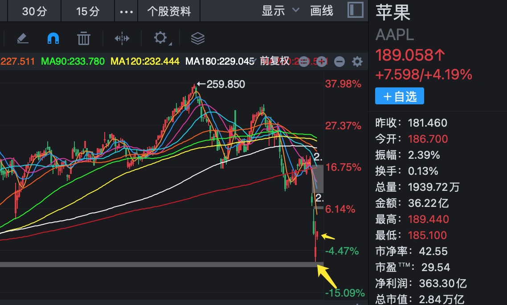Click the MA90:233.780 indicator label

coord(73,61)
